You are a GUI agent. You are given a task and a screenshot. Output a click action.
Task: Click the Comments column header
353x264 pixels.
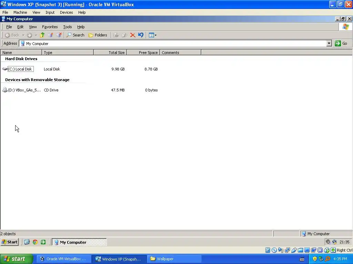[x=181, y=53]
